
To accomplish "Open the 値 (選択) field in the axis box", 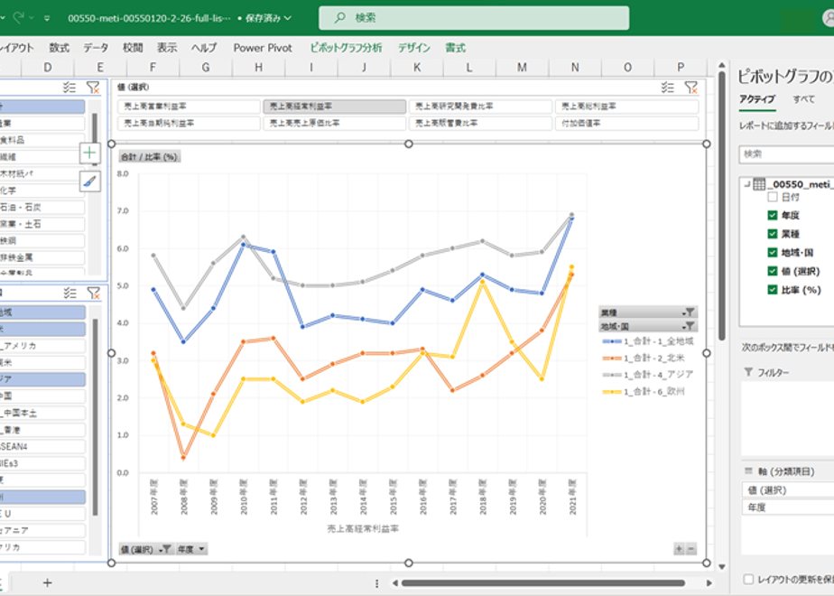I will 788,490.
